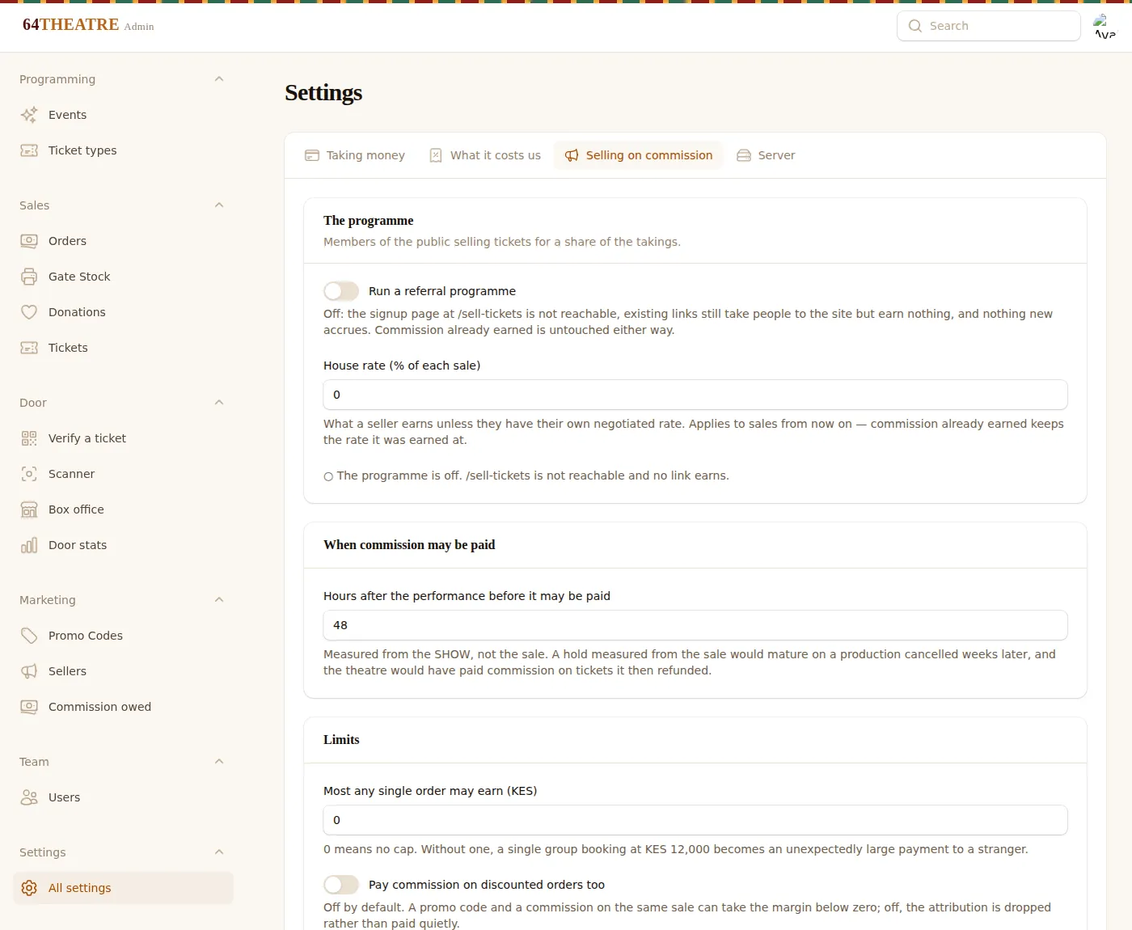Focus the House rate input field
The image size is (1132, 930).
click(x=695, y=395)
